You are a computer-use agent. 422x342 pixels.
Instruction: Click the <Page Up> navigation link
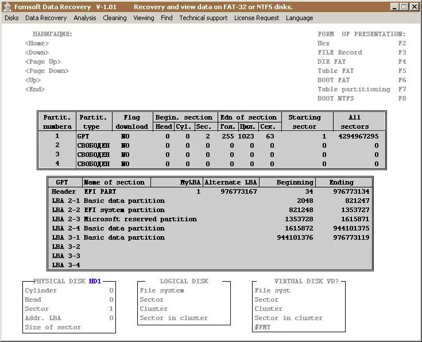(x=43, y=62)
